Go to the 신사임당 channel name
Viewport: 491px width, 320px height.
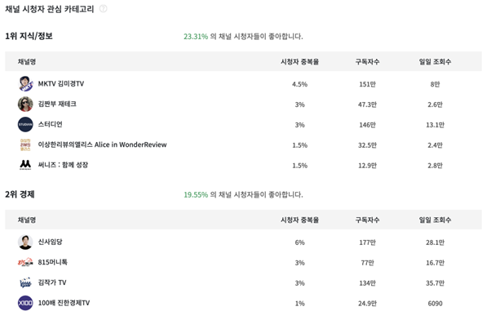[x=50, y=242]
